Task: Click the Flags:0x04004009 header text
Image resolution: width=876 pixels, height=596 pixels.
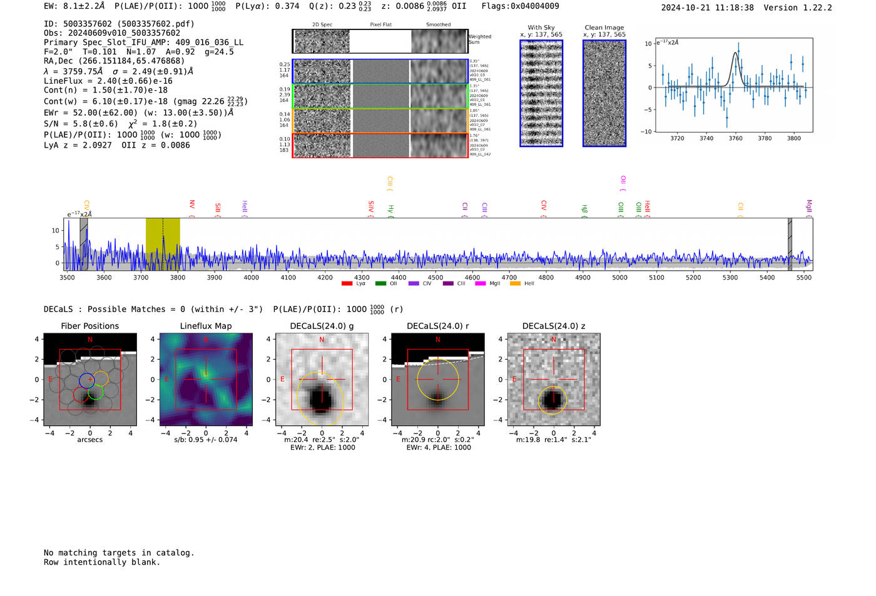Action: [521, 6]
